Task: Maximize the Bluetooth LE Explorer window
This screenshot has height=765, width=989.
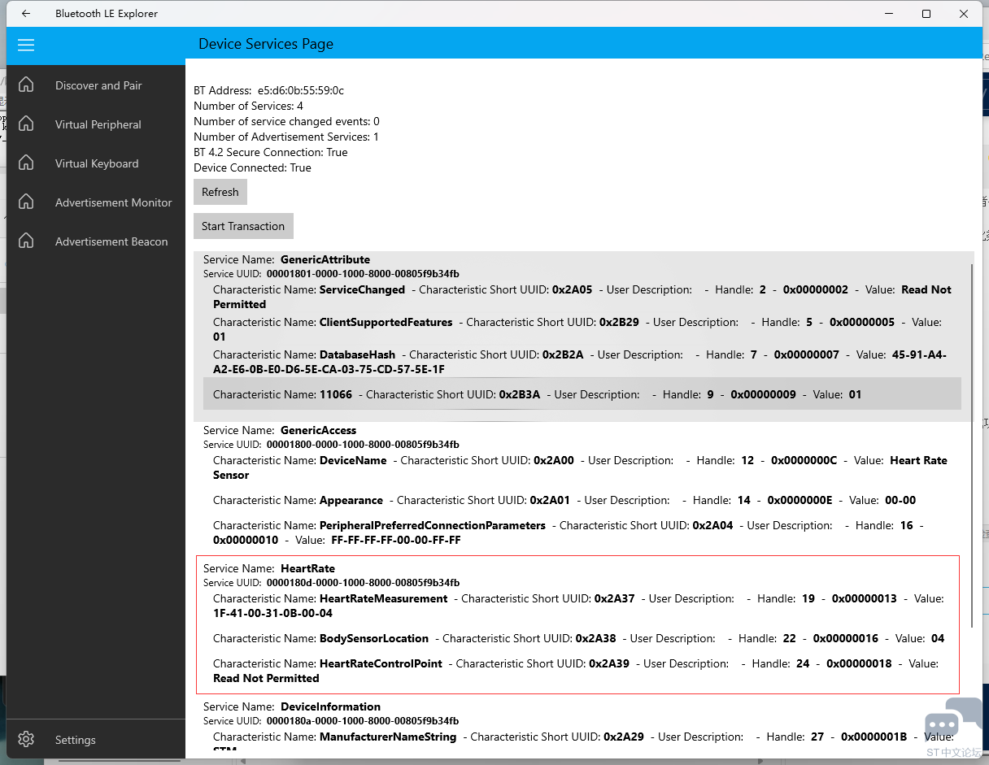Action: (x=926, y=14)
